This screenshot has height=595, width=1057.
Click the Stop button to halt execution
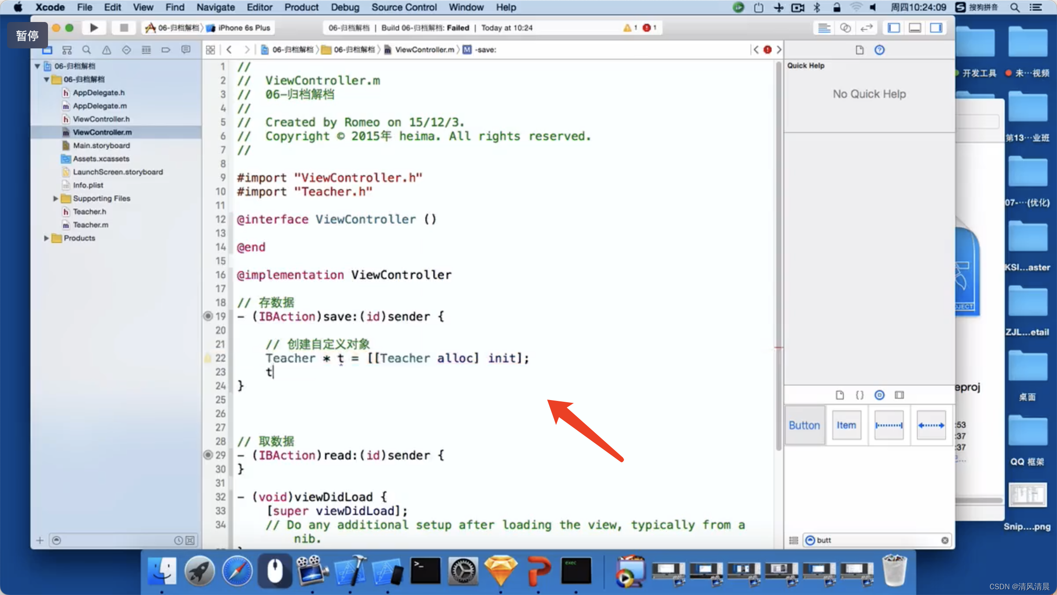(x=119, y=28)
